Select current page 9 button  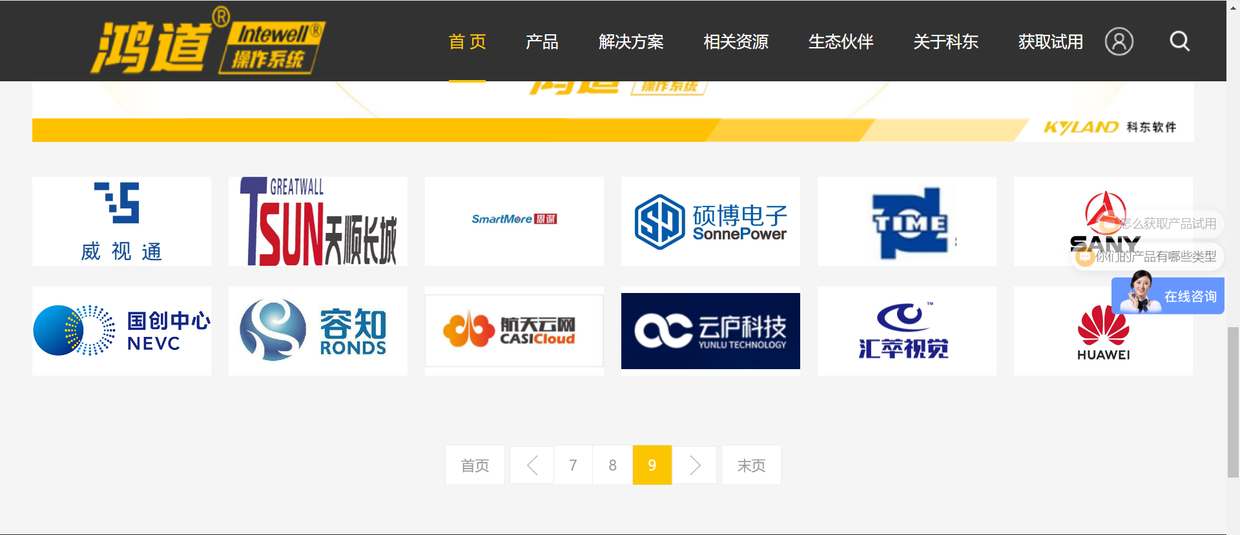[x=652, y=465]
